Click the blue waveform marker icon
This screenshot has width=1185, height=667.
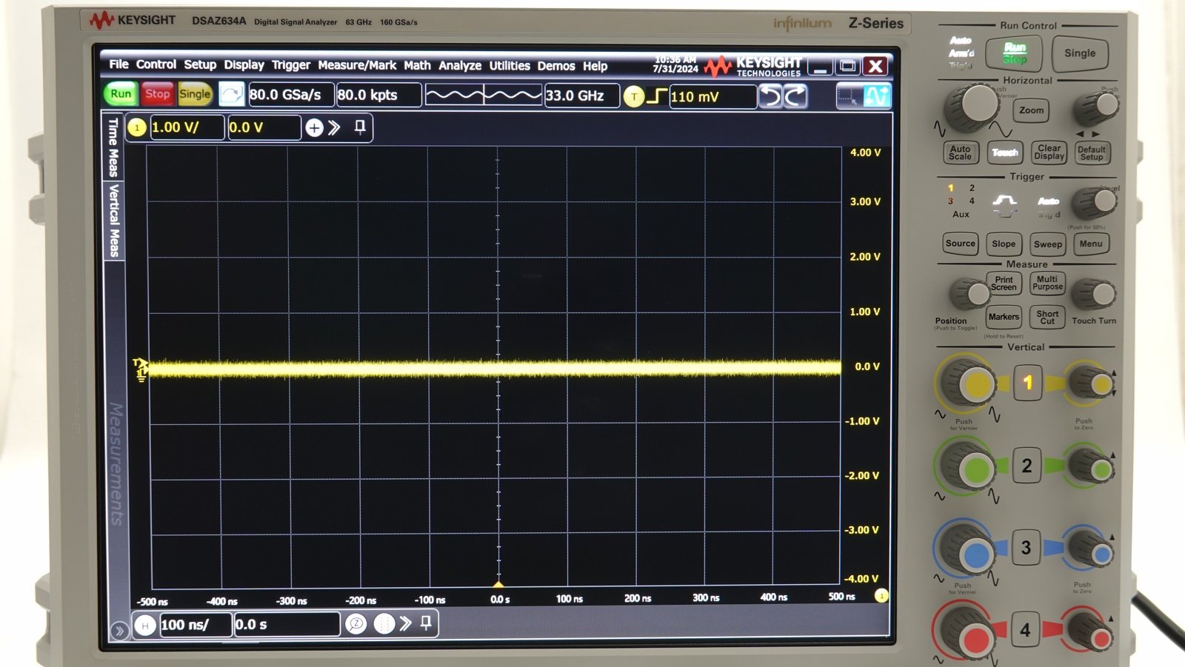pyautogui.click(x=876, y=96)
